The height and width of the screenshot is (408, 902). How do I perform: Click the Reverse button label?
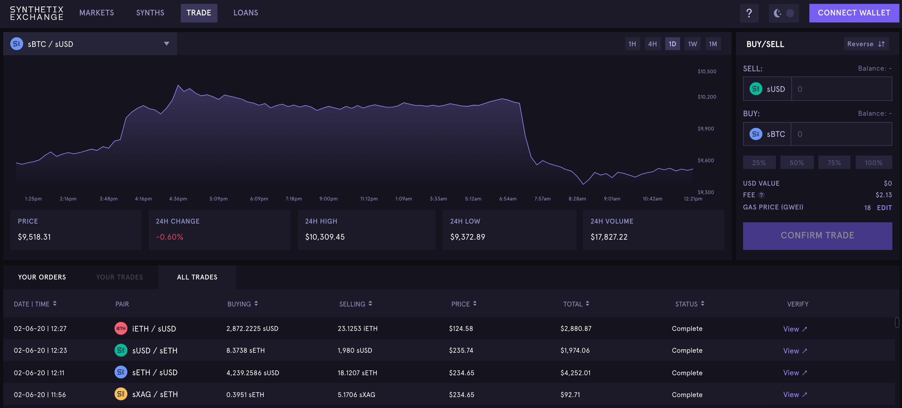pos(860,44)
